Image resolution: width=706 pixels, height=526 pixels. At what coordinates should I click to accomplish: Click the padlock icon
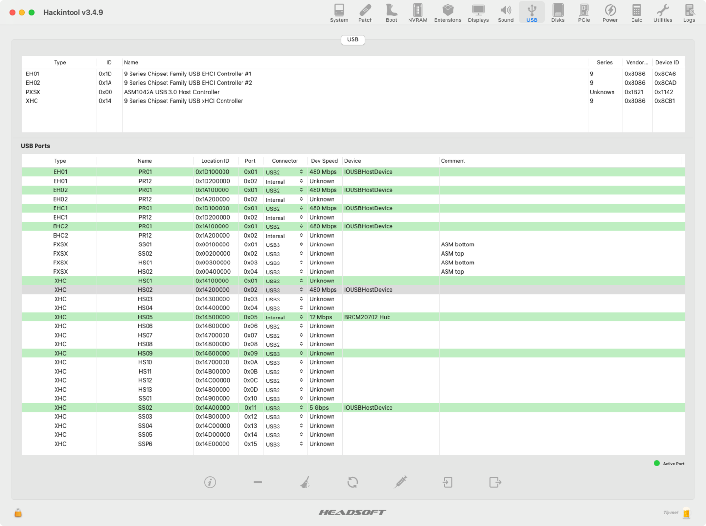[18, 513]
